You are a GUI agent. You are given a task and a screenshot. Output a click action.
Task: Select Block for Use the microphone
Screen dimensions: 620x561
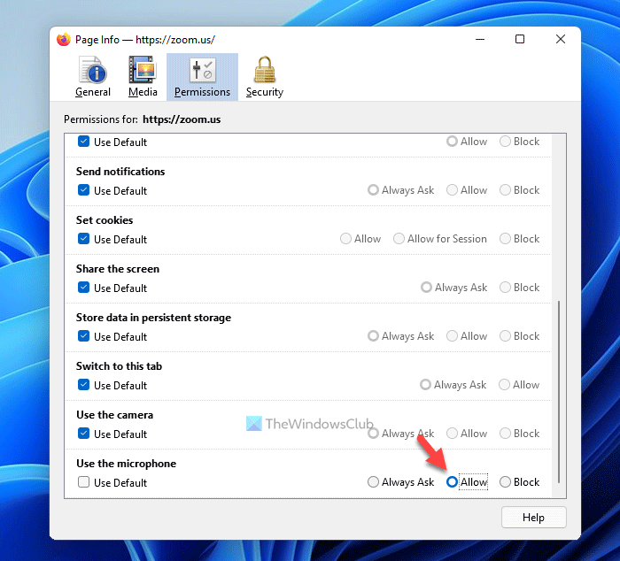[505, 482]
